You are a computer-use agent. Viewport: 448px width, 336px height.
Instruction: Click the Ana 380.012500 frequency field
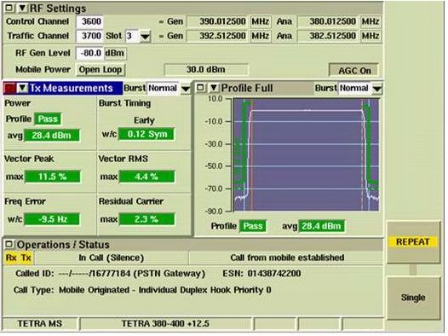pos(328,21)
